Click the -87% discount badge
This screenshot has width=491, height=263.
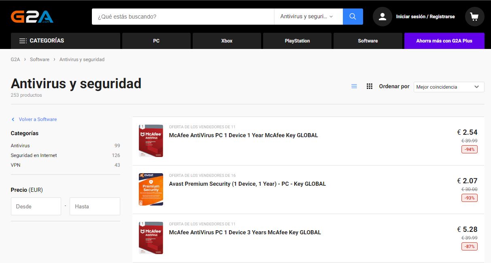[470, 246]
